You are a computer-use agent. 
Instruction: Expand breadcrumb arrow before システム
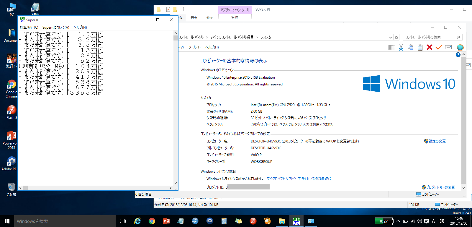point(257,37)
